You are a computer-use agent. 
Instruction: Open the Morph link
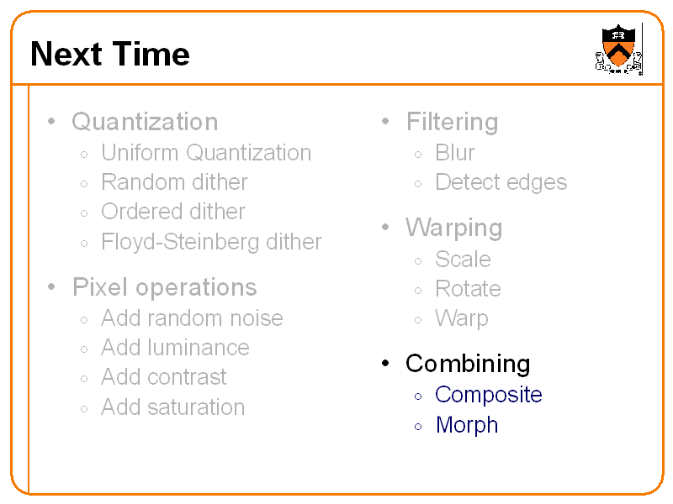point(467,425)
